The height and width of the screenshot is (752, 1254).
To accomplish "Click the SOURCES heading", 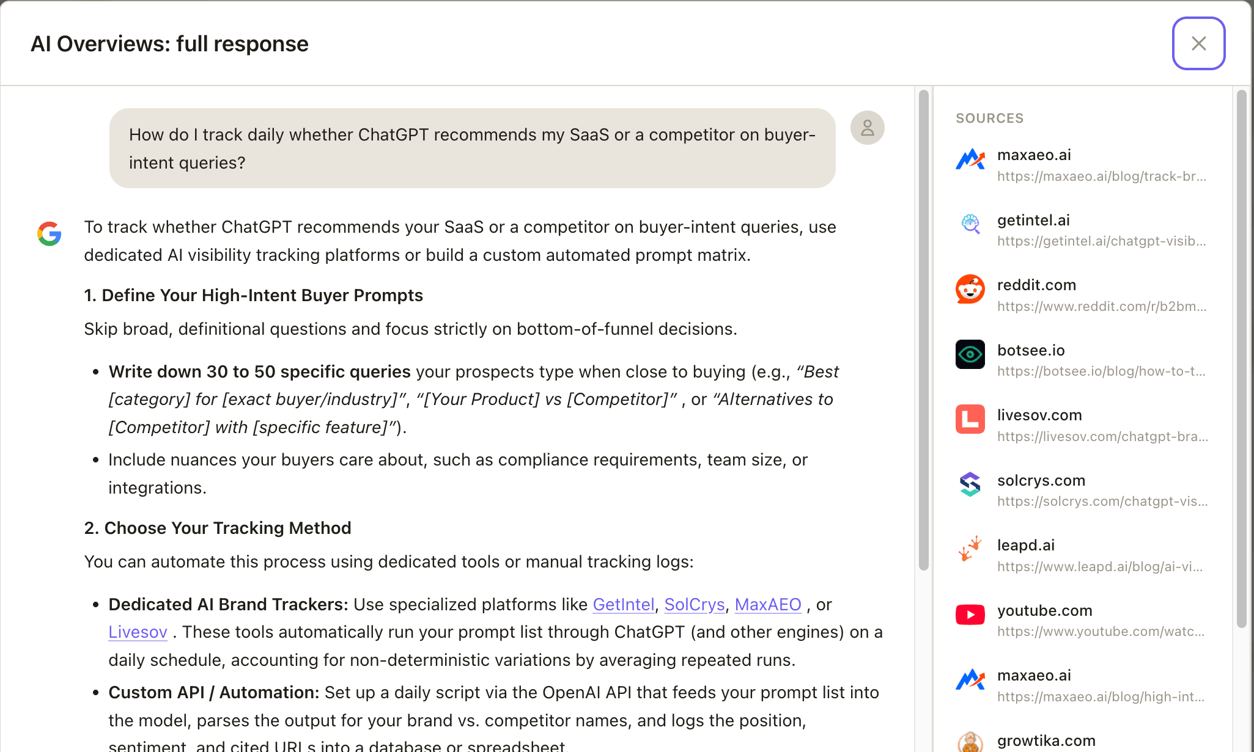I will tap(989, 119).
